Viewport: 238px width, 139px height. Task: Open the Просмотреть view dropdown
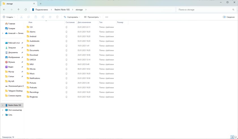[92, 17]
